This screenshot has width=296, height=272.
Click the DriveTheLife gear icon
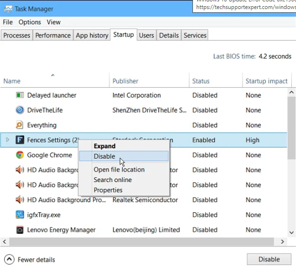(20, 110)
